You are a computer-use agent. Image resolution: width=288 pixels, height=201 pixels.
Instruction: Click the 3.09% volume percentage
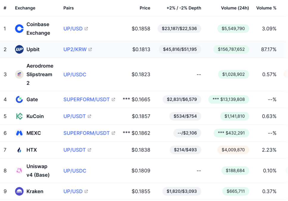click(x=269, y=29)
